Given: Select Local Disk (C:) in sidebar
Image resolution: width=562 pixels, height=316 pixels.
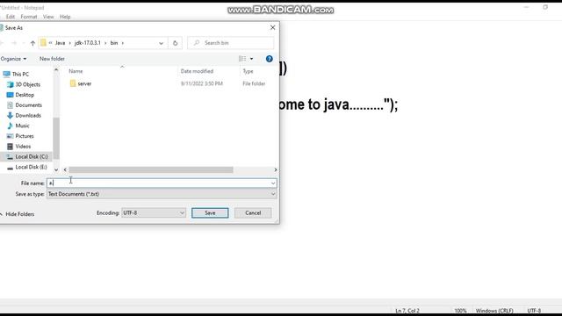Looking at the screenshot, I should coord(32,156).
